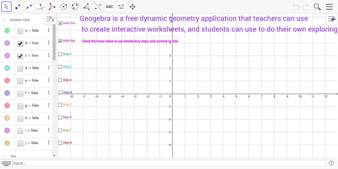Screen dimensions: 338x169
Task: Toggle visibility circle for a
Action: point(7,31)
